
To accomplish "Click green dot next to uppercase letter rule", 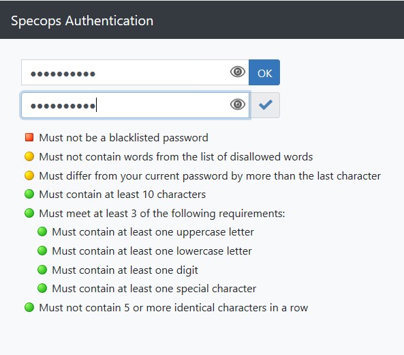I will (x=42, y=231).
